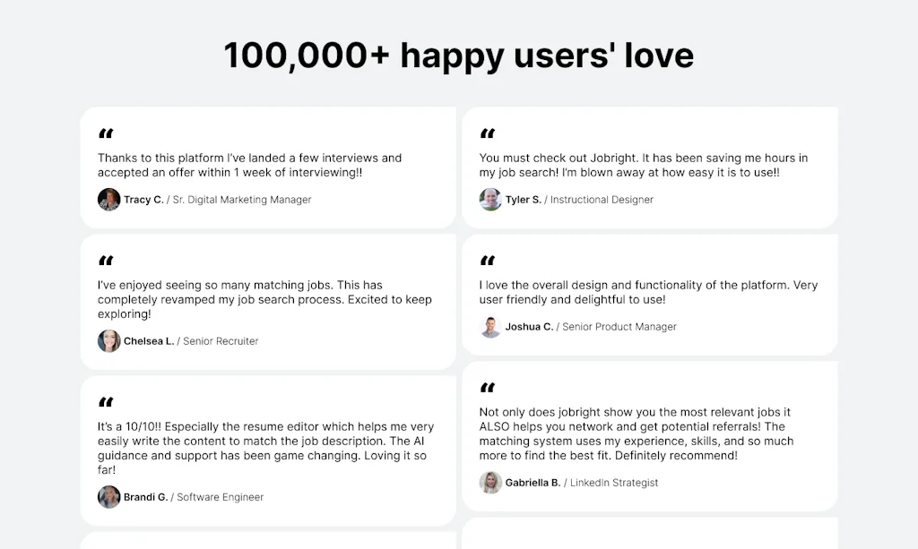The width and height of the screenshot is (918, 549).
Task: Click the name Tracy C.
Action: (x=143, y=200)
